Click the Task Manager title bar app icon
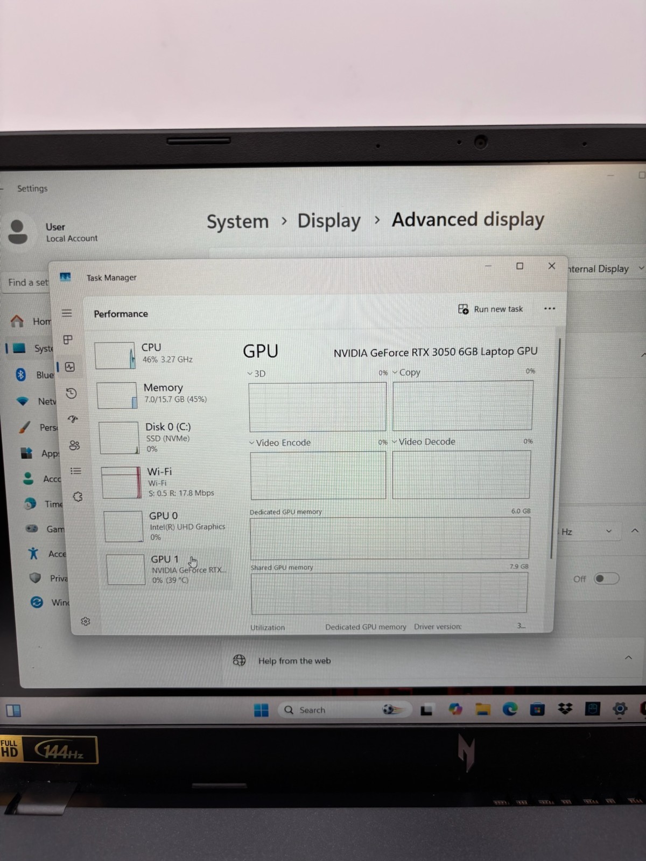The width and height of the screenshot is (646, 861). point(65,277)
